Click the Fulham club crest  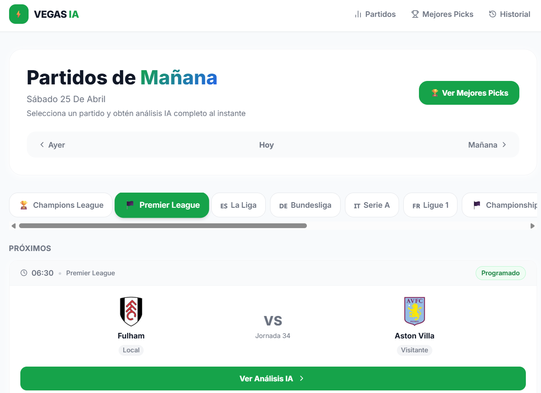(131, 311)
